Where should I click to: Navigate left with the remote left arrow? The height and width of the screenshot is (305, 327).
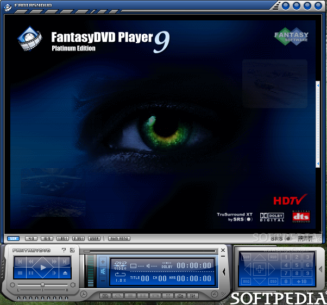[x=248, y=269]
